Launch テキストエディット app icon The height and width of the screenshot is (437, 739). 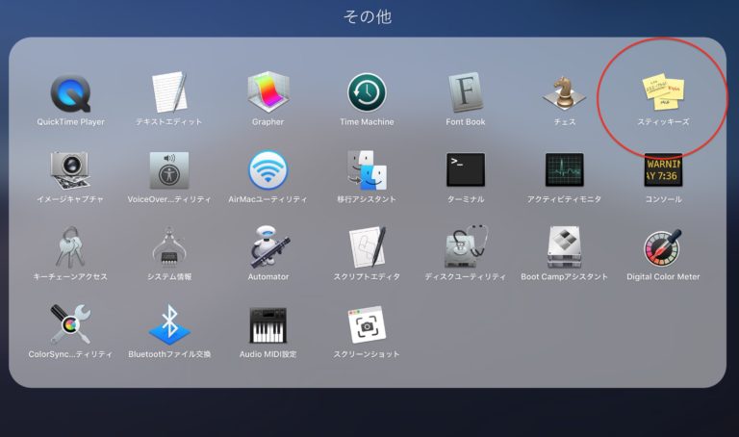click(x=169, y=92)
